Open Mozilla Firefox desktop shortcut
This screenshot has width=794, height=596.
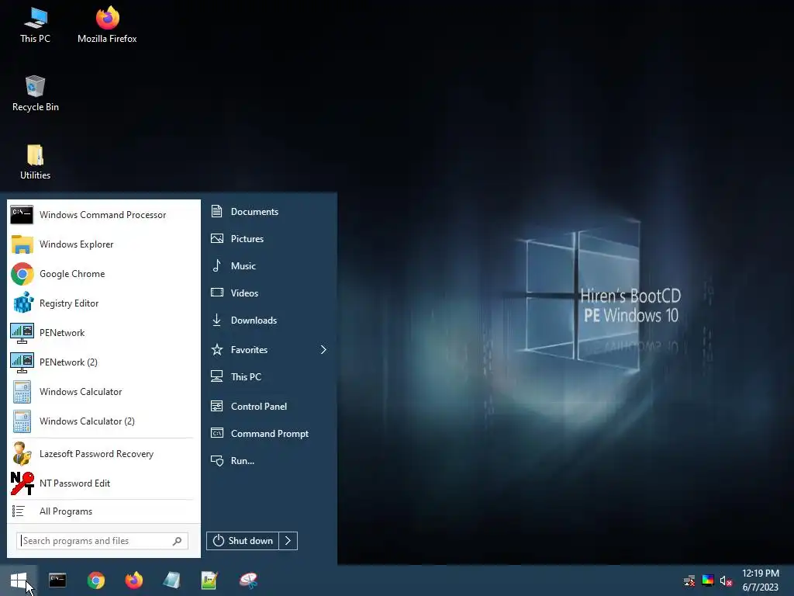click(x=107, y=24)
